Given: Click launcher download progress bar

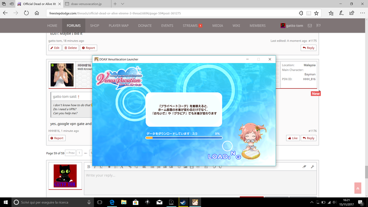Looking at the screenshot, I should point(184,138).
